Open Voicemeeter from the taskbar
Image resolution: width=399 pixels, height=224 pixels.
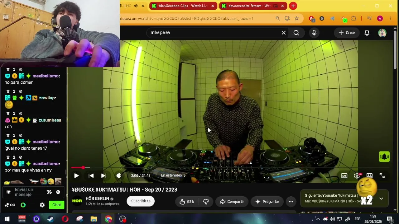pos(22,219)
